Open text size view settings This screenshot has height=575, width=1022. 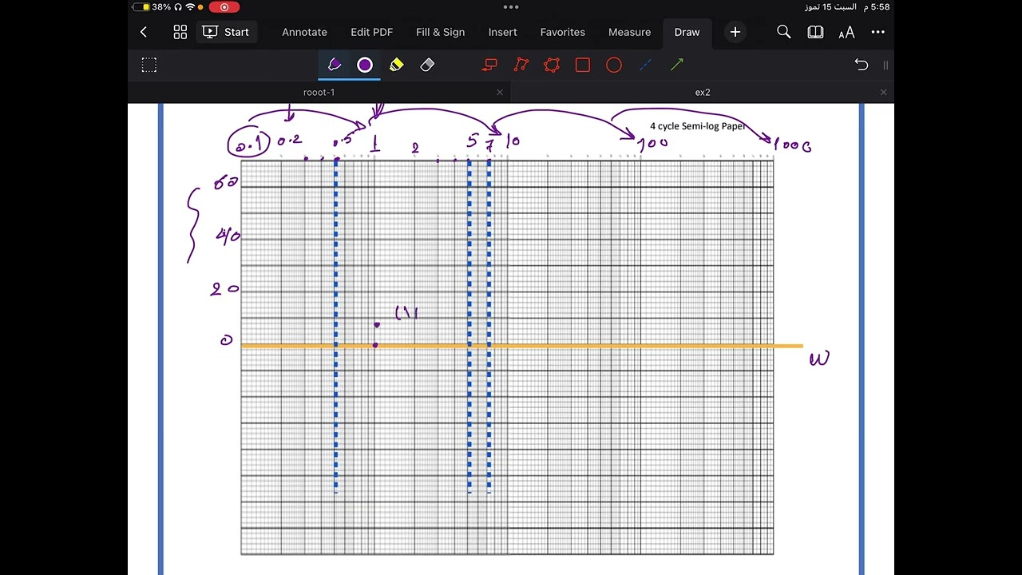(846, 32)
